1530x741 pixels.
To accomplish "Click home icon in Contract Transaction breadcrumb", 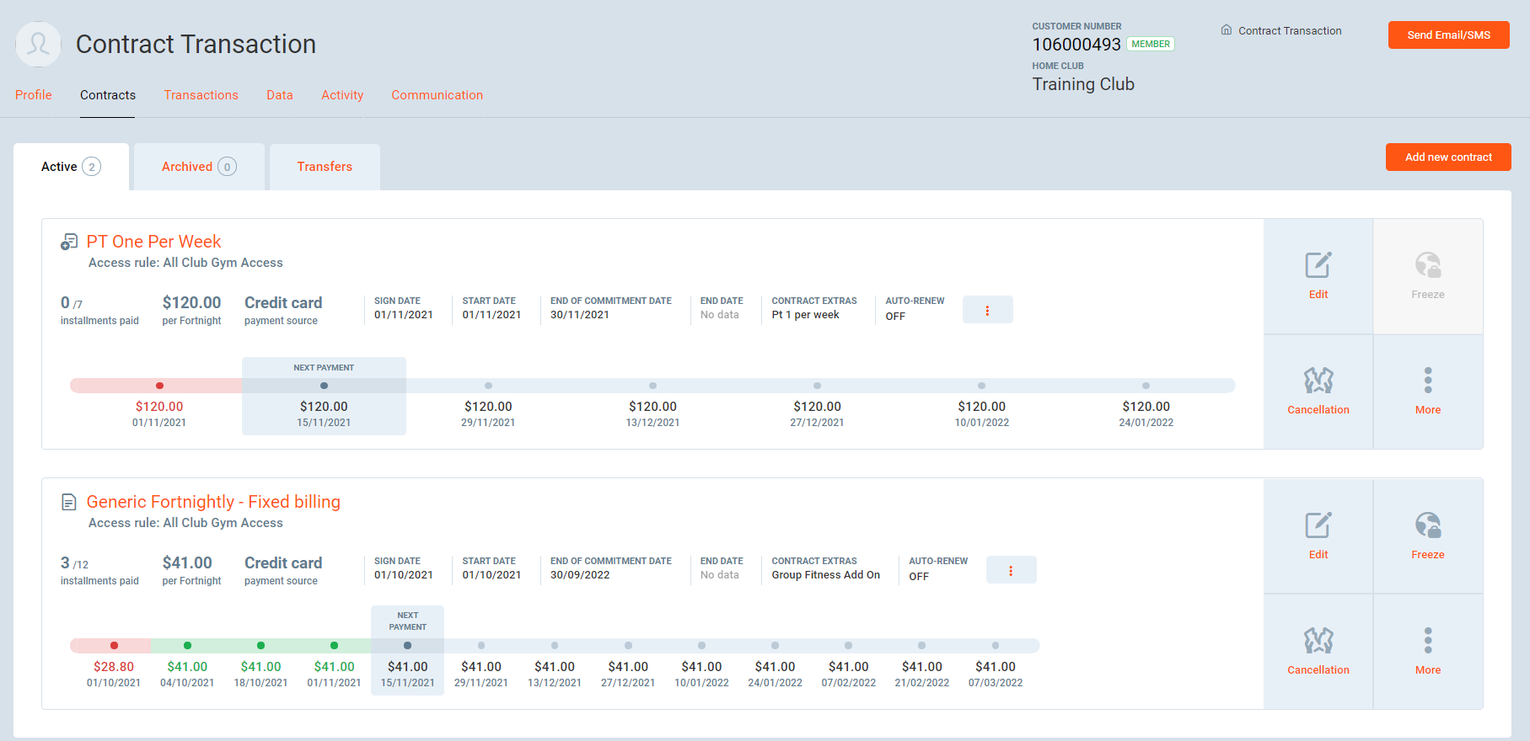I will click(1226, 30).
